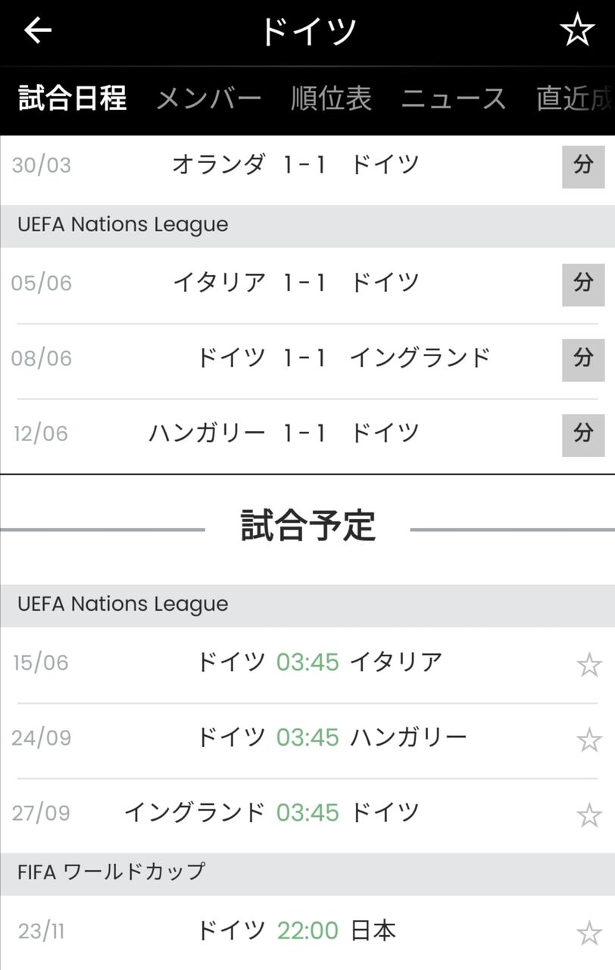This screenshot has height=970, width=615.
Task: Select the 試合日程 tab
Action: pyautogui.click(x=73, y=99)
